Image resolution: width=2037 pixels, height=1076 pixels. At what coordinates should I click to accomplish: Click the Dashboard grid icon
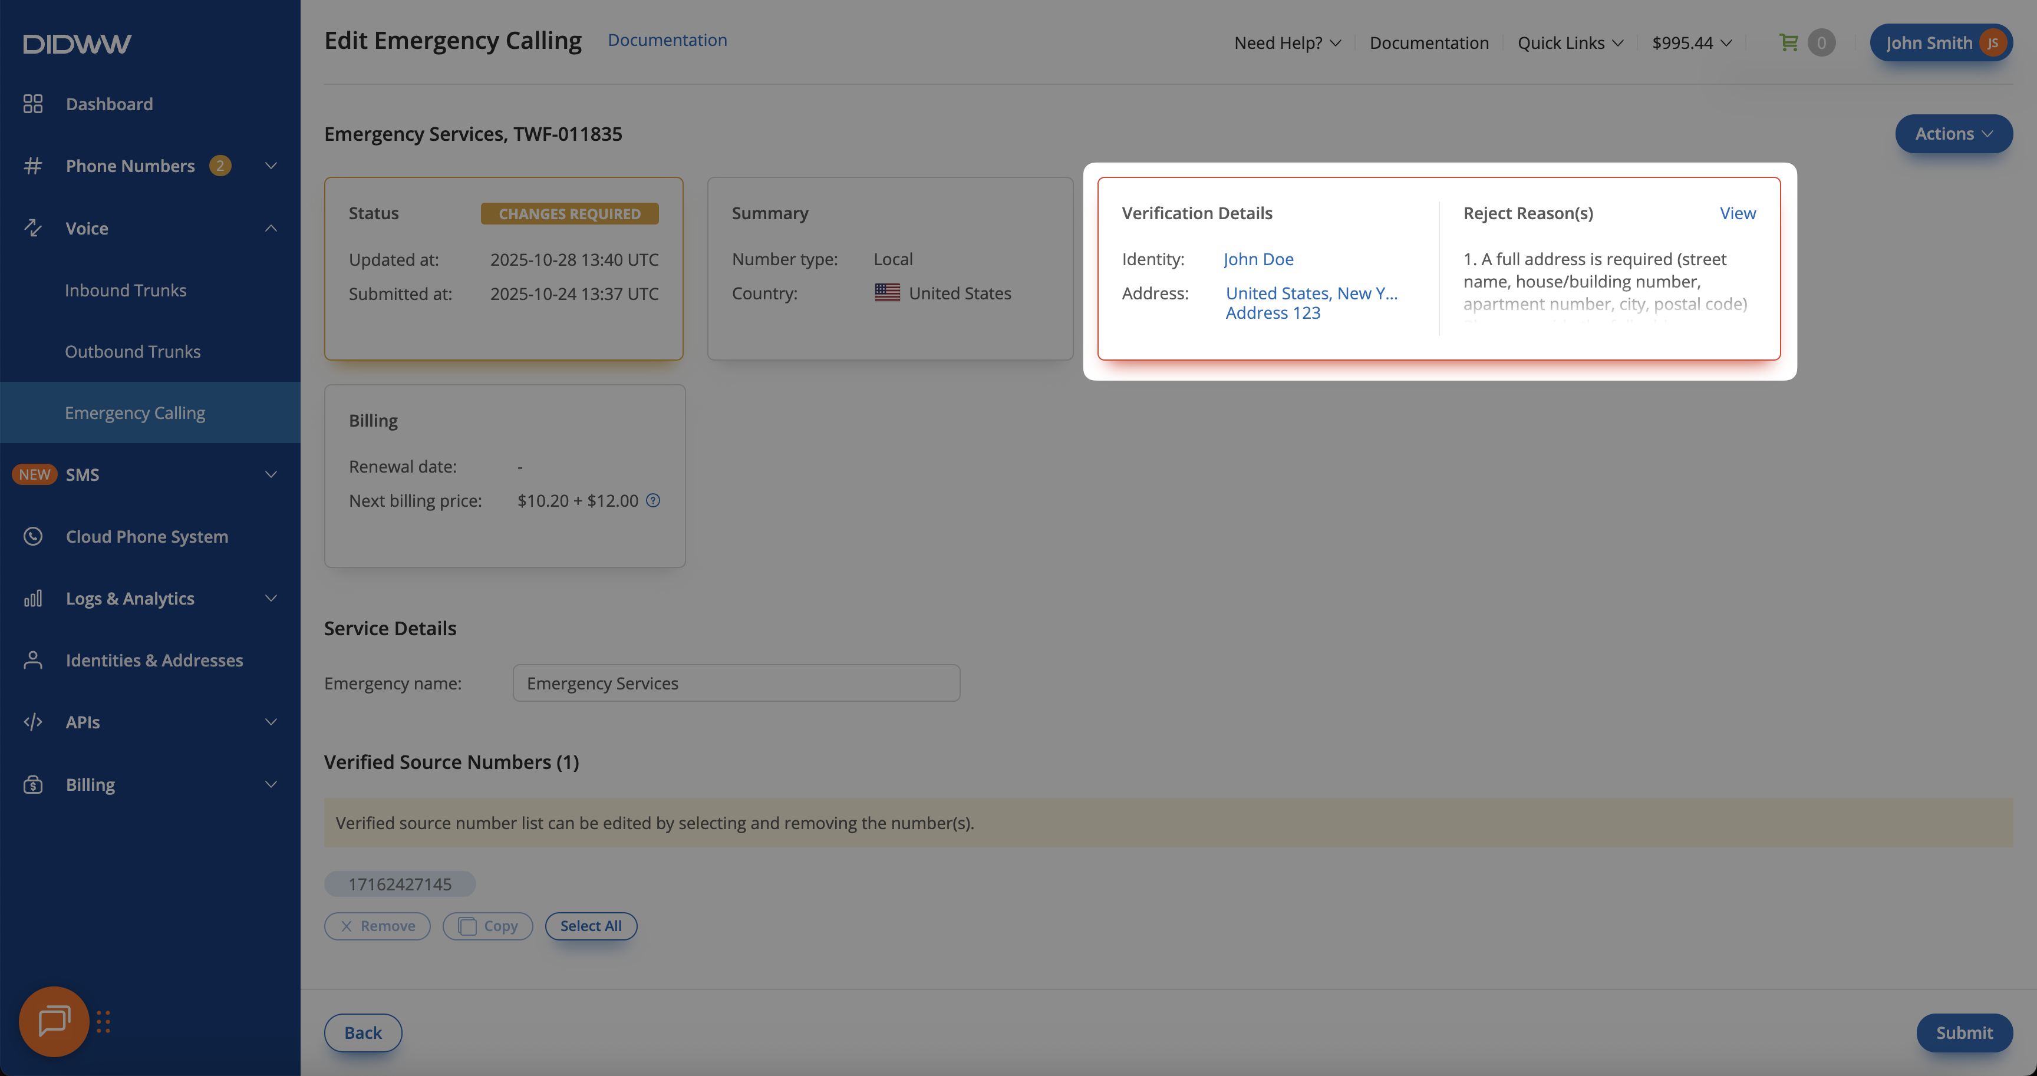coord(32,104)
